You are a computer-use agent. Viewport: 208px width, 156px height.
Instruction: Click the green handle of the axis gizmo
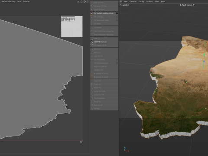click(204, 55)
